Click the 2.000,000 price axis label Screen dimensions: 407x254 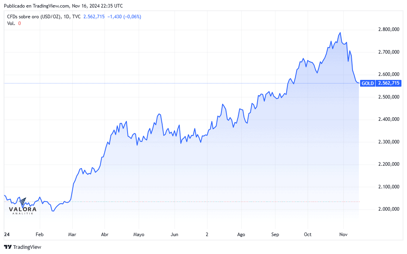coord(389,209)
